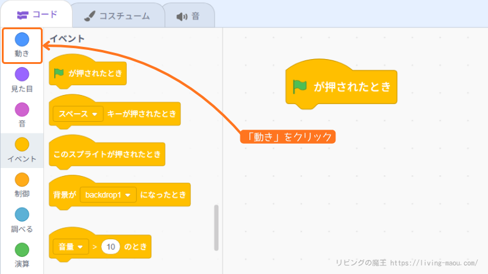Click the block palette vertical scrollbar
This screenshot has height=274, width=488.
click(216, 227)
